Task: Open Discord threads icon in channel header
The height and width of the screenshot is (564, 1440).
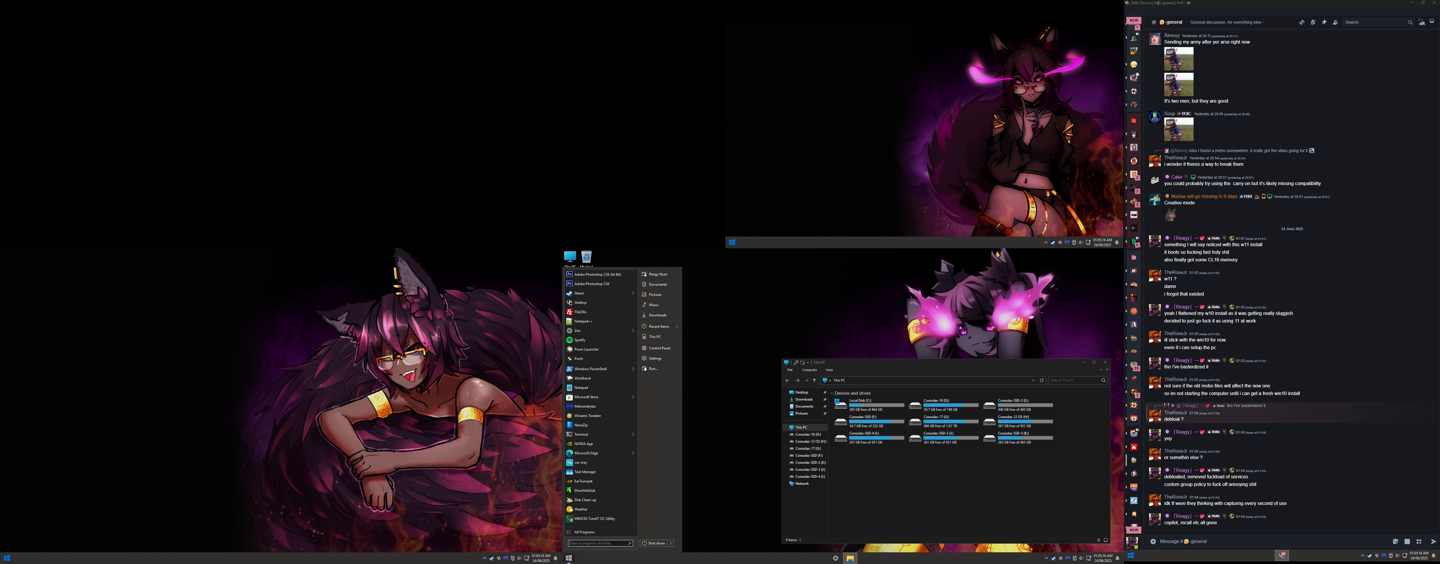Action: point(1301,22)
